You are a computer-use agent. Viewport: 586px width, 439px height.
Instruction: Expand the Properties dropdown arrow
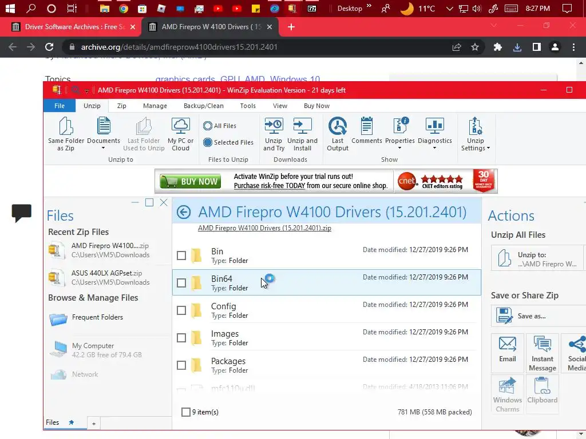coord(400,148)
